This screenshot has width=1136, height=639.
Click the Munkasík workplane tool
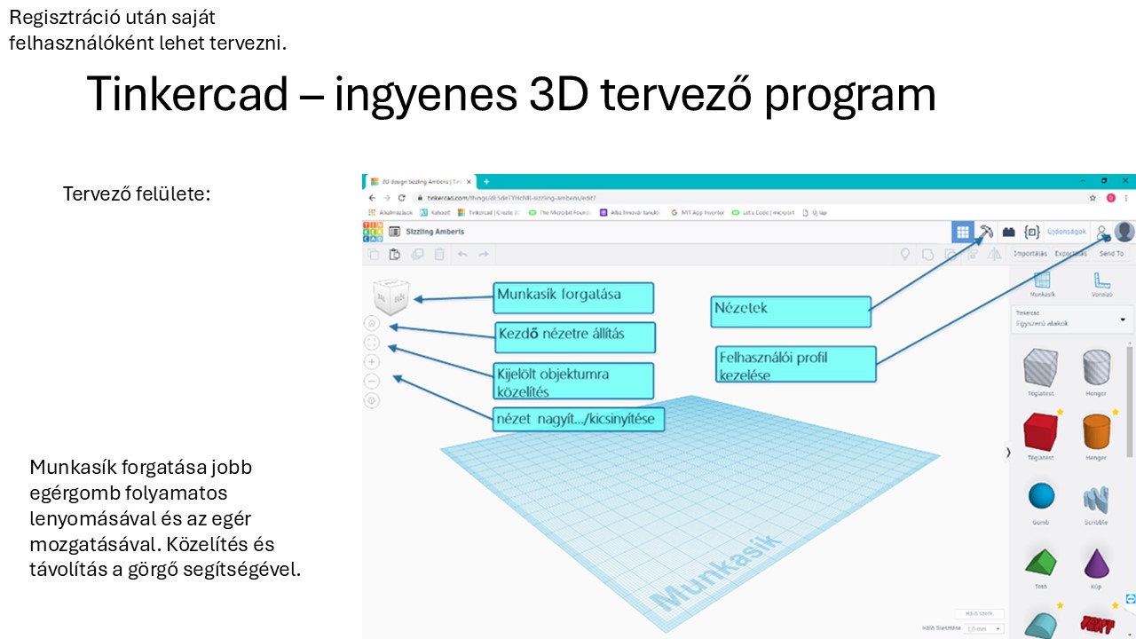[x=1042, y=282]
